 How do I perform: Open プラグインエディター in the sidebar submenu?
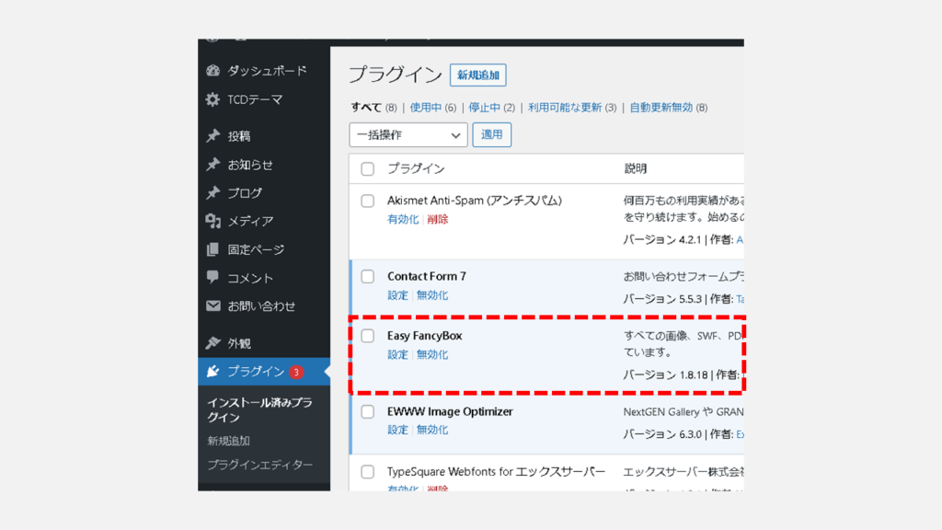pyautogui.click(x=259, y=465)
